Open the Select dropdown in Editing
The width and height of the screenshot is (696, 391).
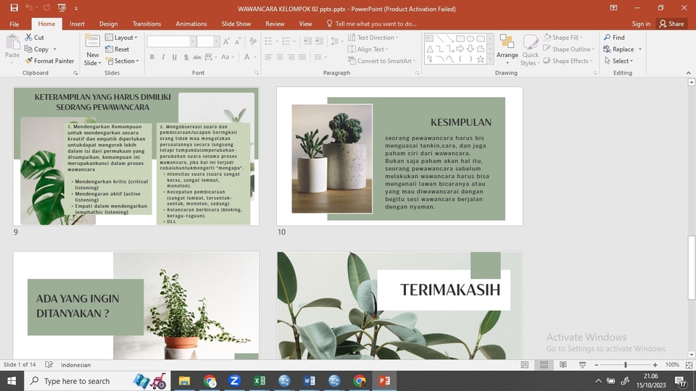point(618,61)
